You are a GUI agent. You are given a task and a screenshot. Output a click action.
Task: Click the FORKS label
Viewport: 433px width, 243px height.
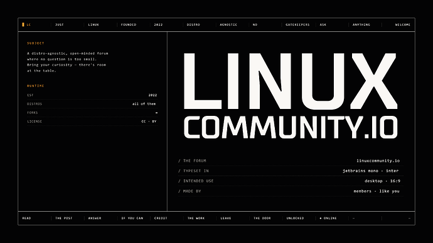click(32, 113)
